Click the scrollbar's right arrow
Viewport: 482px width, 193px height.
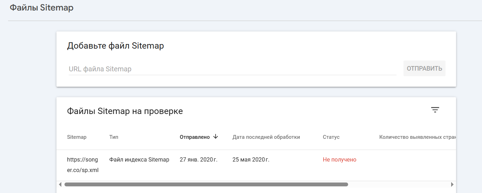[452, 184]
